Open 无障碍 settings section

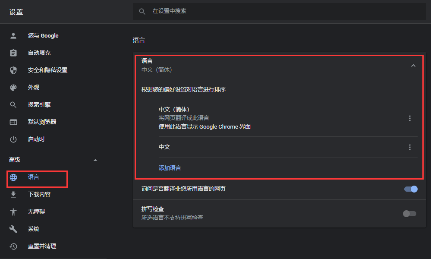pos(36,212)
